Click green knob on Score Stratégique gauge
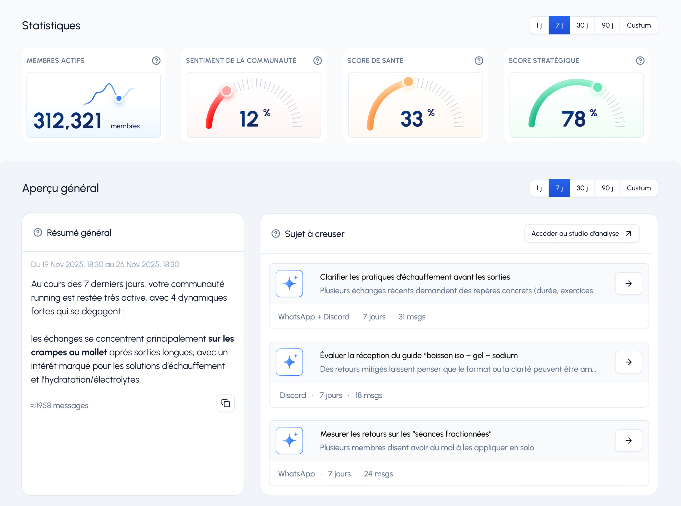 tap(597, 87)
